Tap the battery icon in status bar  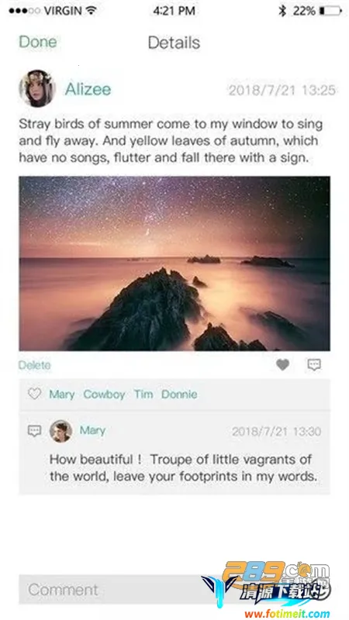(330, 11)
